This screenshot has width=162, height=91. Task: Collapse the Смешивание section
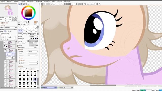[x=22, y=60]
